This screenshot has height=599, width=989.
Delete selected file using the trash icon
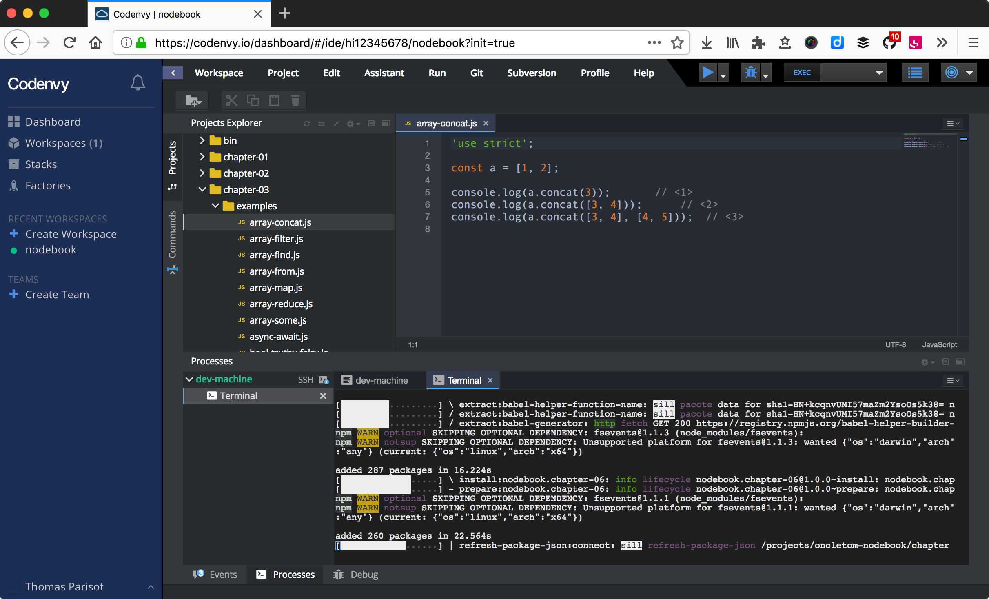[x=295, y=101]
